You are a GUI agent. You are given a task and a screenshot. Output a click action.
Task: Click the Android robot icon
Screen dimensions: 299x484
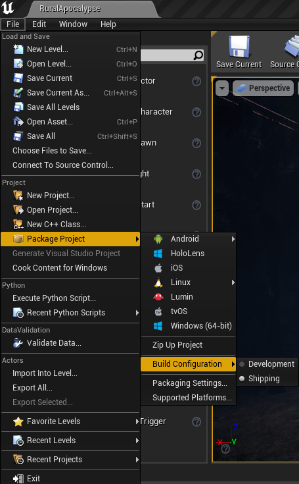pyautogui.click(x=158, y=239)
